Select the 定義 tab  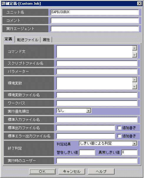coord(9,39)
